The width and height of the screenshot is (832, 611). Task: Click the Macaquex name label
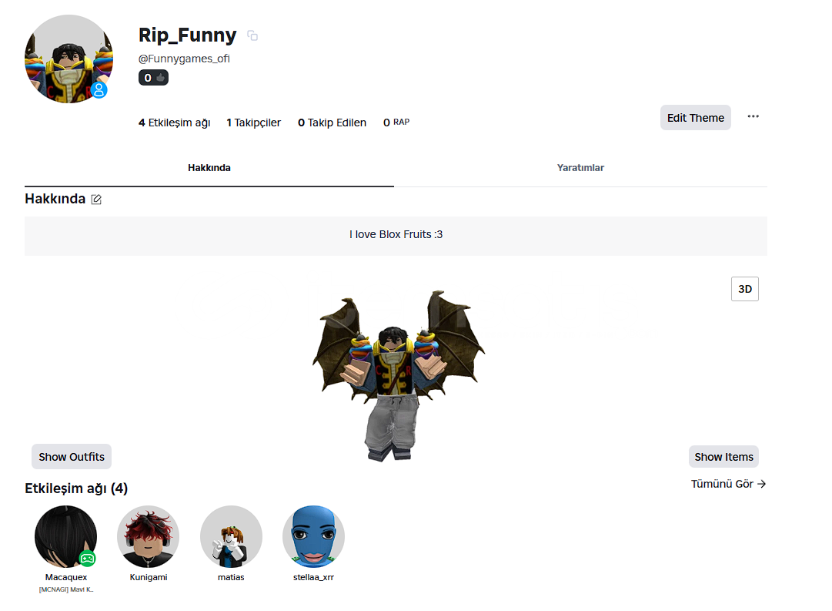(x=65, y=577)
